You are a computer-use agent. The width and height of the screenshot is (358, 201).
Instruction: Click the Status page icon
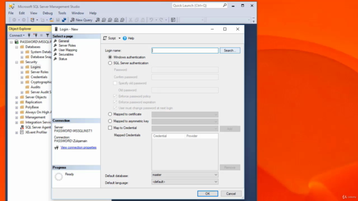pyautogui.click(x=55, y=59)
